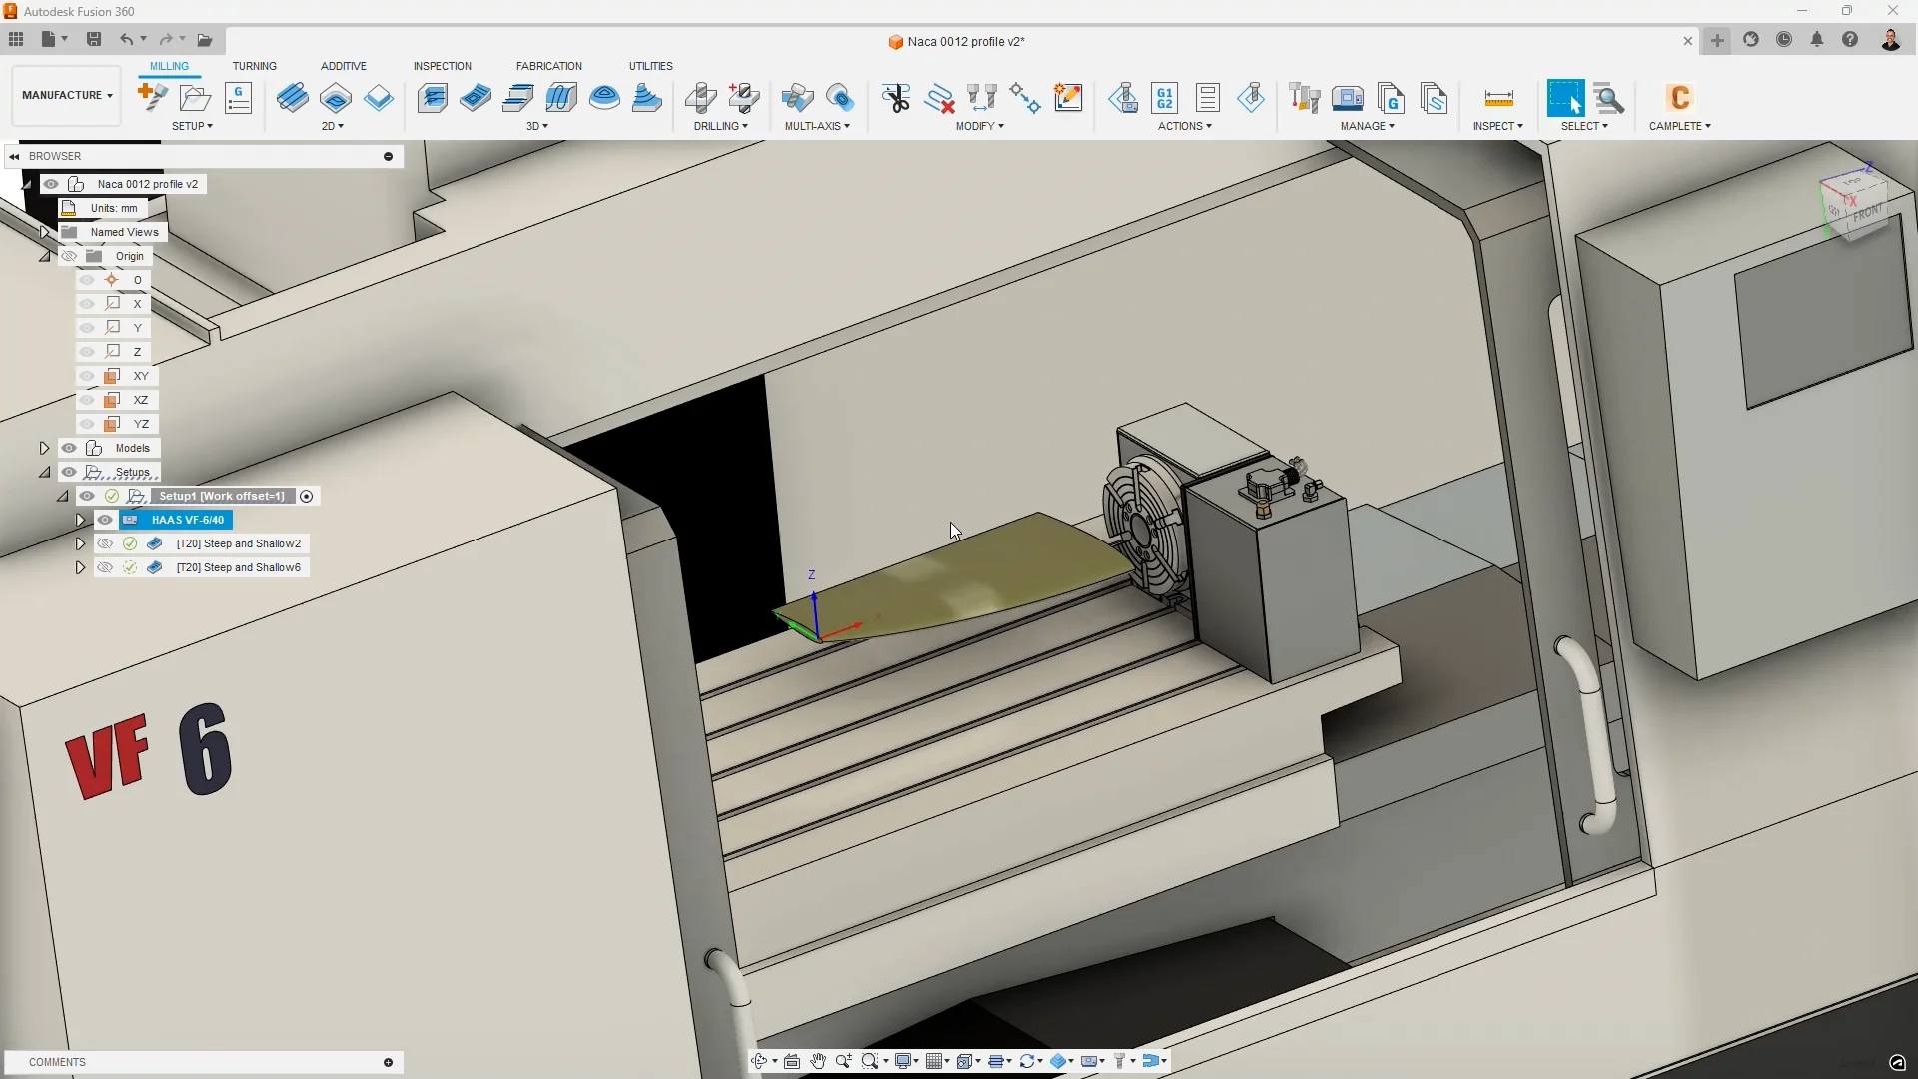
Task: Hide the HAAS VF-6/40 machine
Action: [x=104, y=520]
